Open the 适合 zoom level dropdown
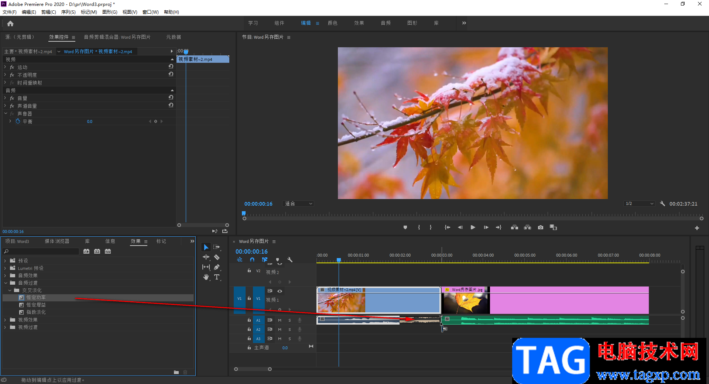 (298, 203)
